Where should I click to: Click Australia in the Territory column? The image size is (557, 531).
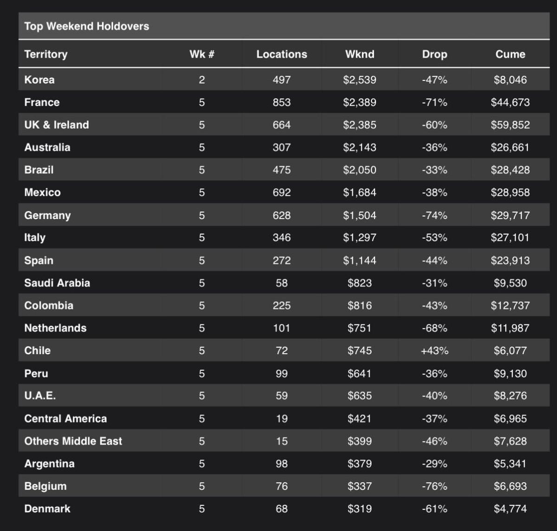pos(47,148)
